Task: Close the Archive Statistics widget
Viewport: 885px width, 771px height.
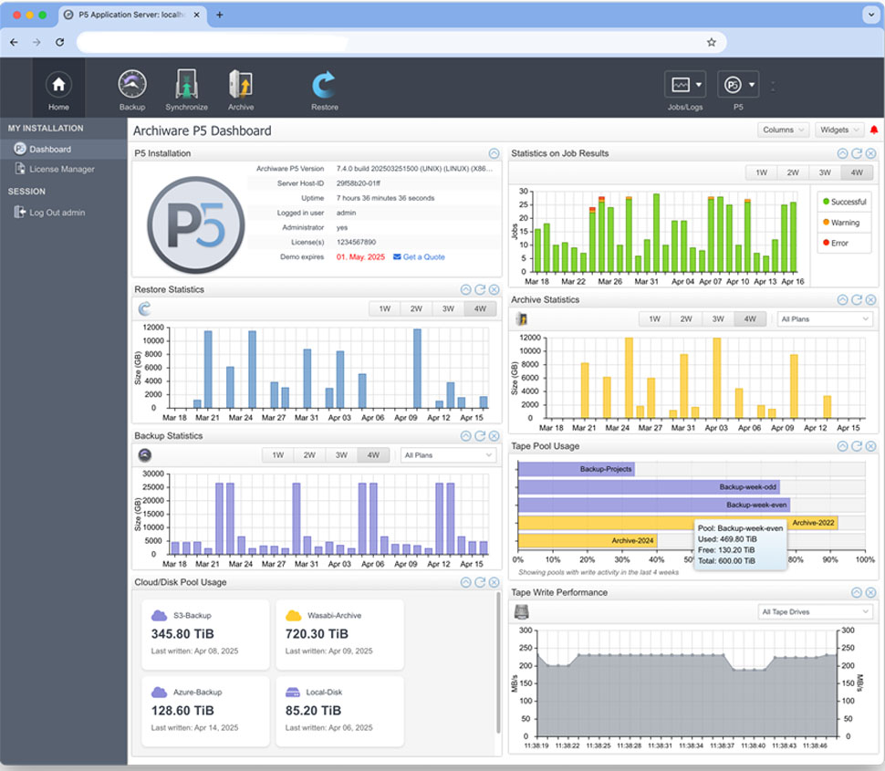Action: click(871, 299)
